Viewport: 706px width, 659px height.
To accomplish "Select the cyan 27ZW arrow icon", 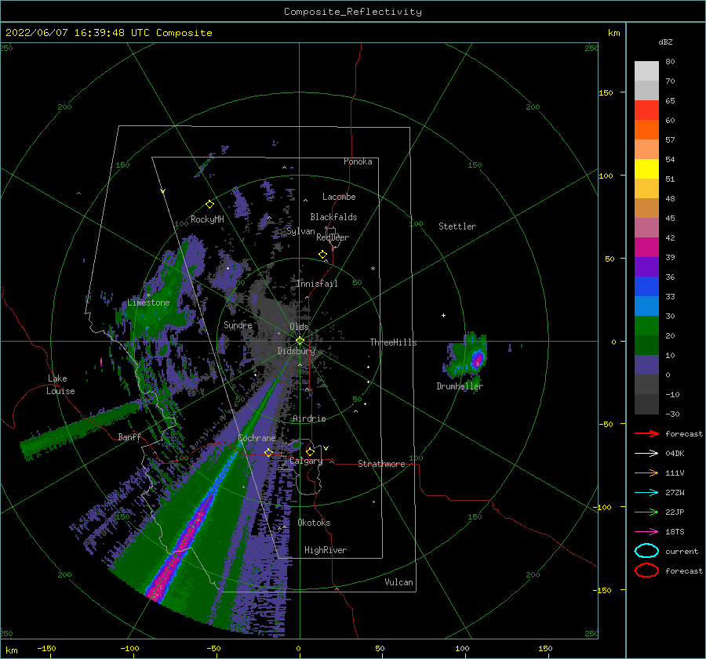I will [646, 492].
